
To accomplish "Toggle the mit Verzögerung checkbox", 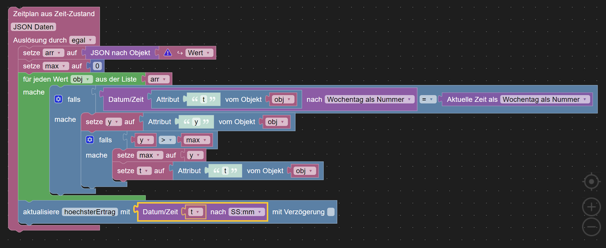I will [331, 212].
